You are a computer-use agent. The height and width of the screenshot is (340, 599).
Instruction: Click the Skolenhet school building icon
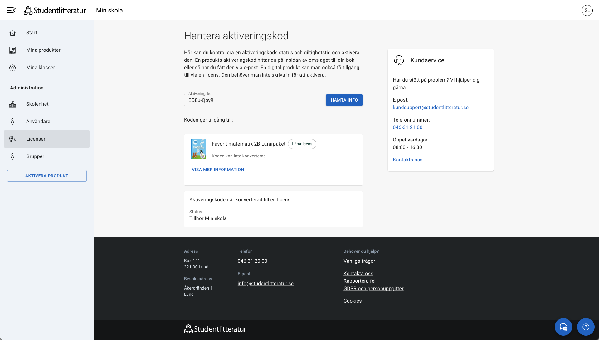[x=12, y=104]
